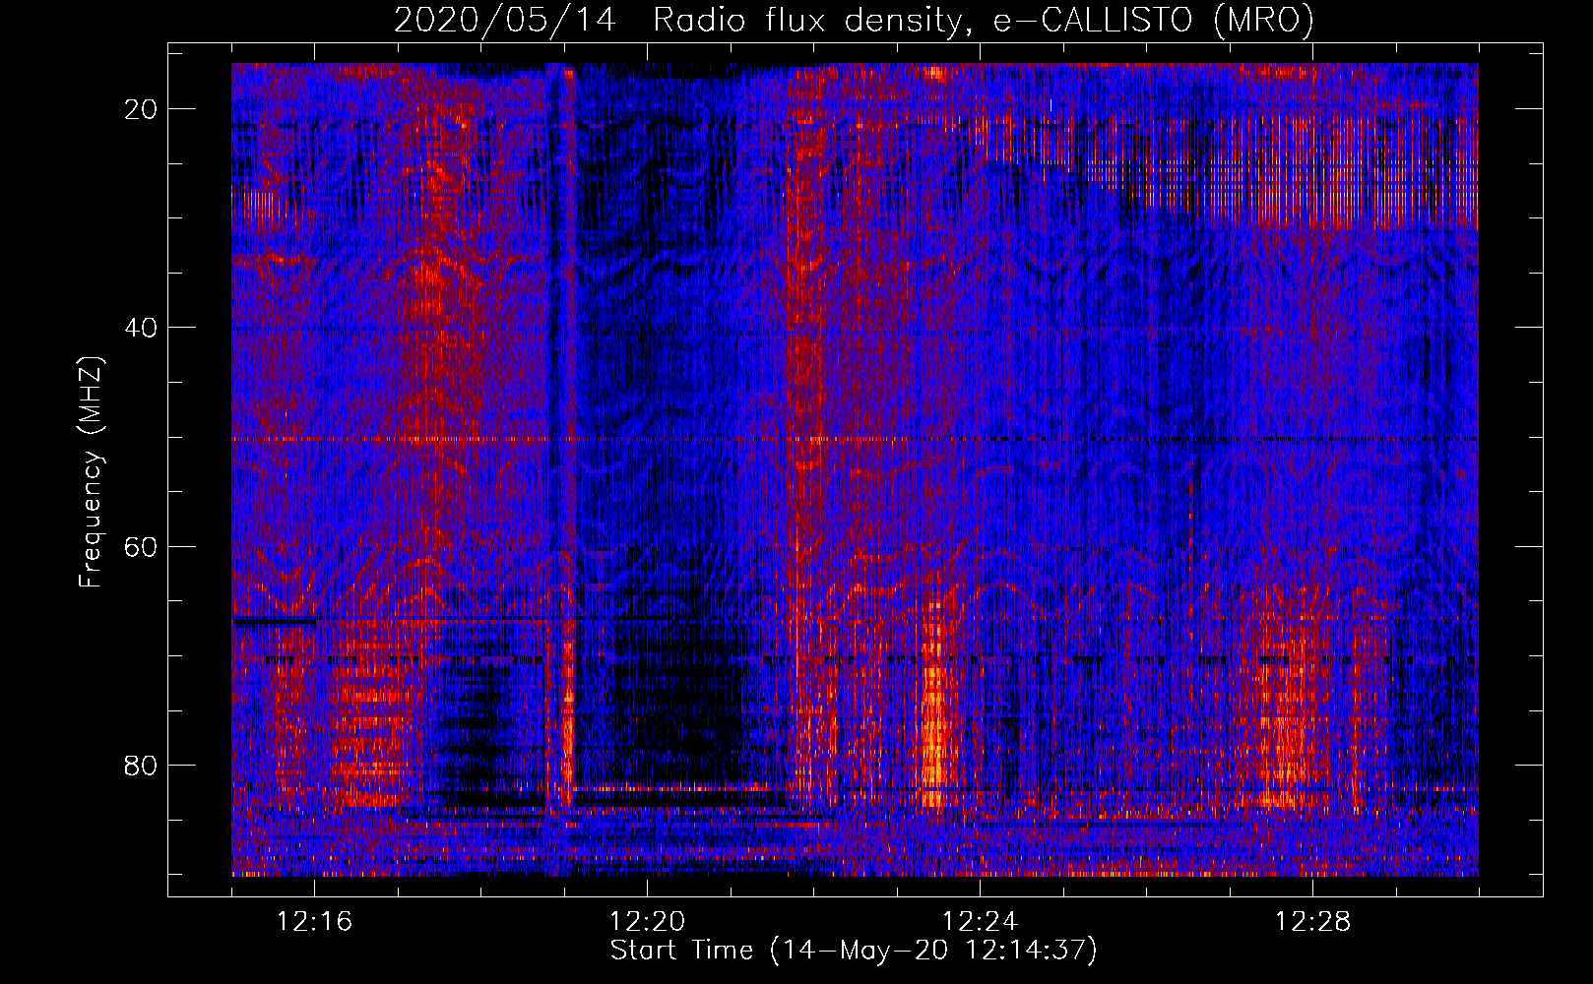Click the plot title "2020/05/14 Radio flux density, e-CALLISTO (MRO)"
This screenshot has width=1593, height=984.
[854, 20]
